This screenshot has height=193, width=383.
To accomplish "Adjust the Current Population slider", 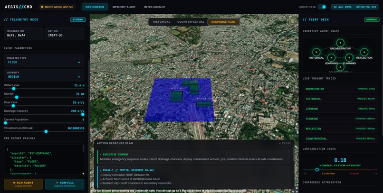I will (x=44, y=123).
